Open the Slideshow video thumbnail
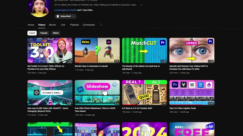This screenshot has height=136, width=243. point(97,93)
